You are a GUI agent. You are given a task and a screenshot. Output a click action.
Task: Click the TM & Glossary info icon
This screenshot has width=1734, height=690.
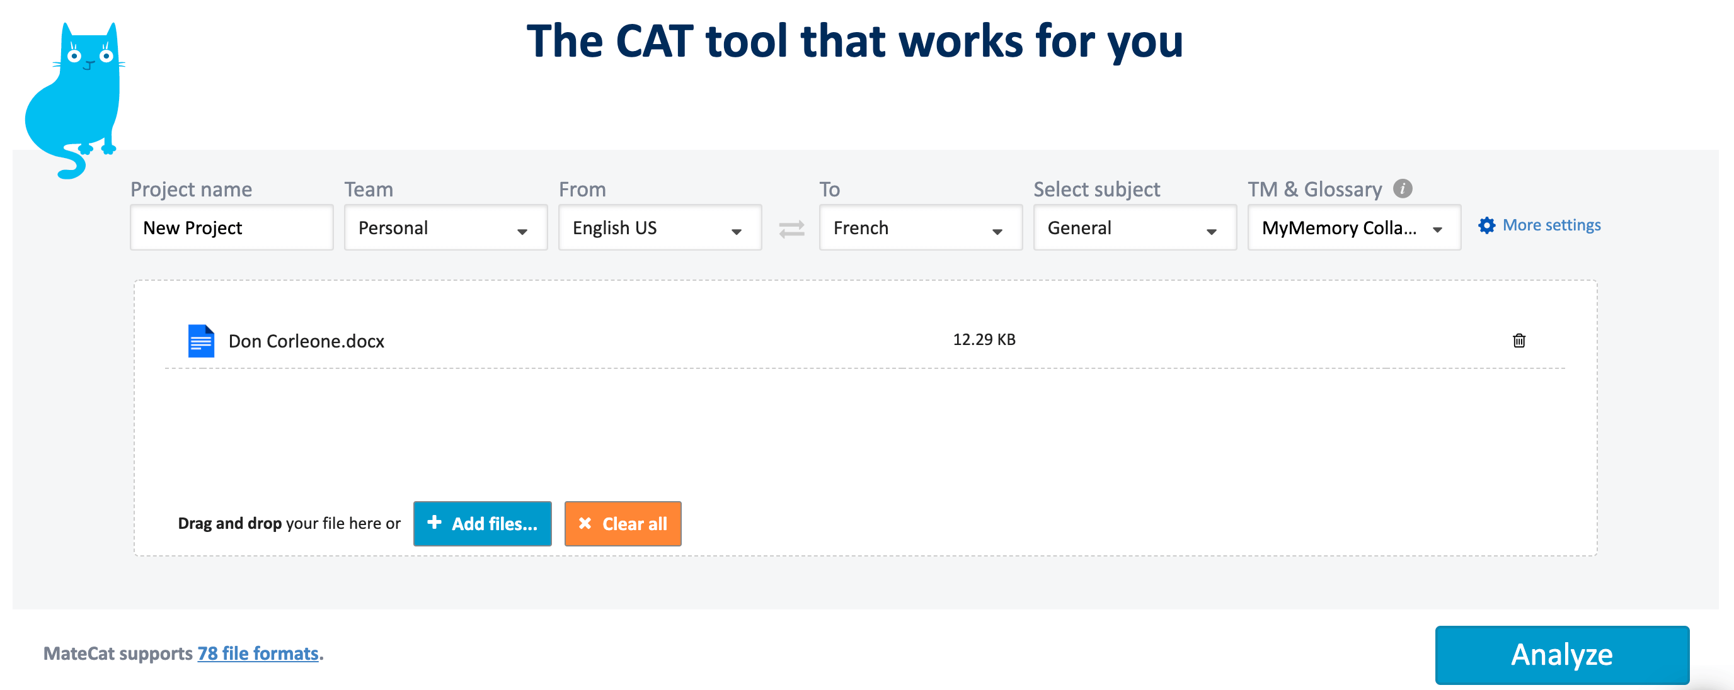[x=1402, y=189]
